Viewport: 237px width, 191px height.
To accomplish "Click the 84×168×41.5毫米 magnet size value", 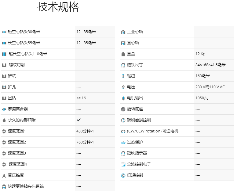I will coord(210,65).
